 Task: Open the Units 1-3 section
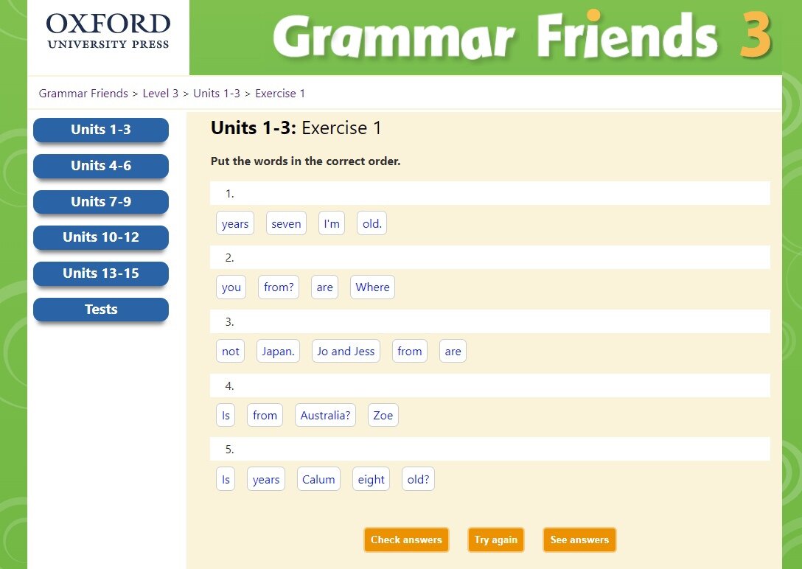[x=101, y=130]
